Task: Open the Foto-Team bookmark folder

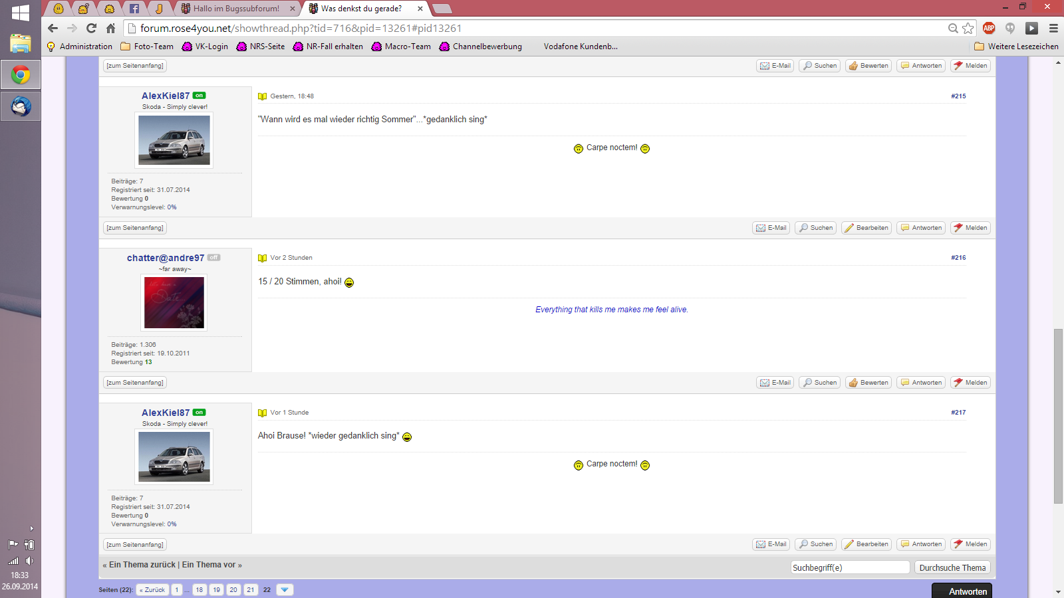Action: [147, 47]
